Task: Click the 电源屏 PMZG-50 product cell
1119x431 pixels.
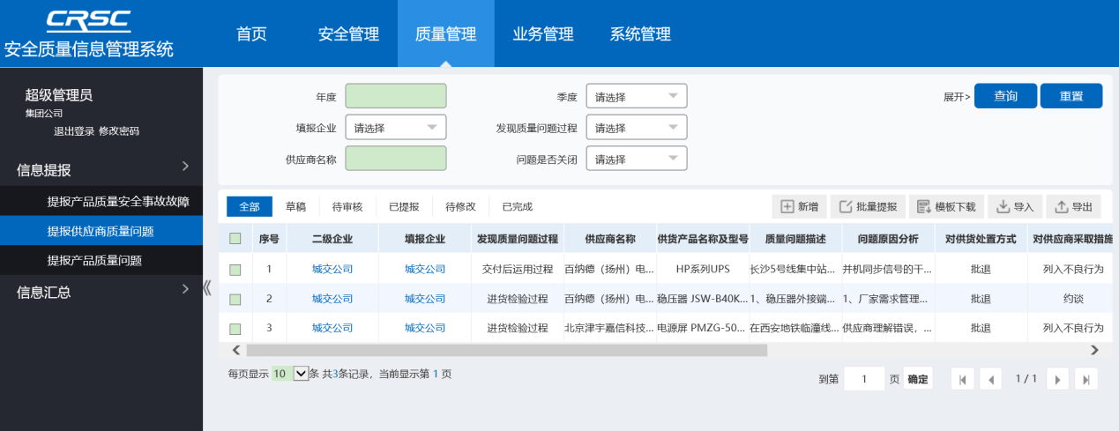Action: (703, 329)
